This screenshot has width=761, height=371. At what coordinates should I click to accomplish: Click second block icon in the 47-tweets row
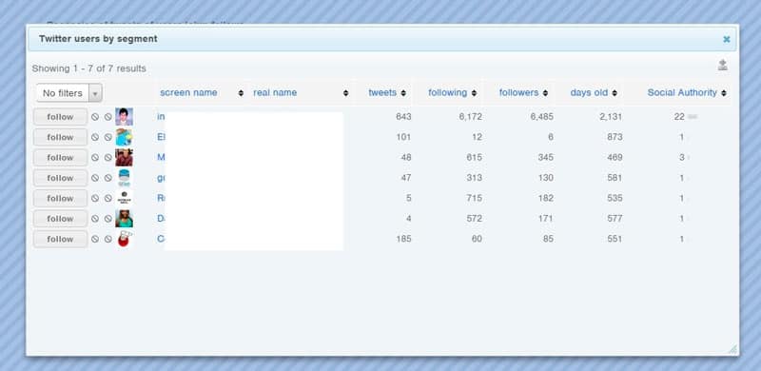107,178
